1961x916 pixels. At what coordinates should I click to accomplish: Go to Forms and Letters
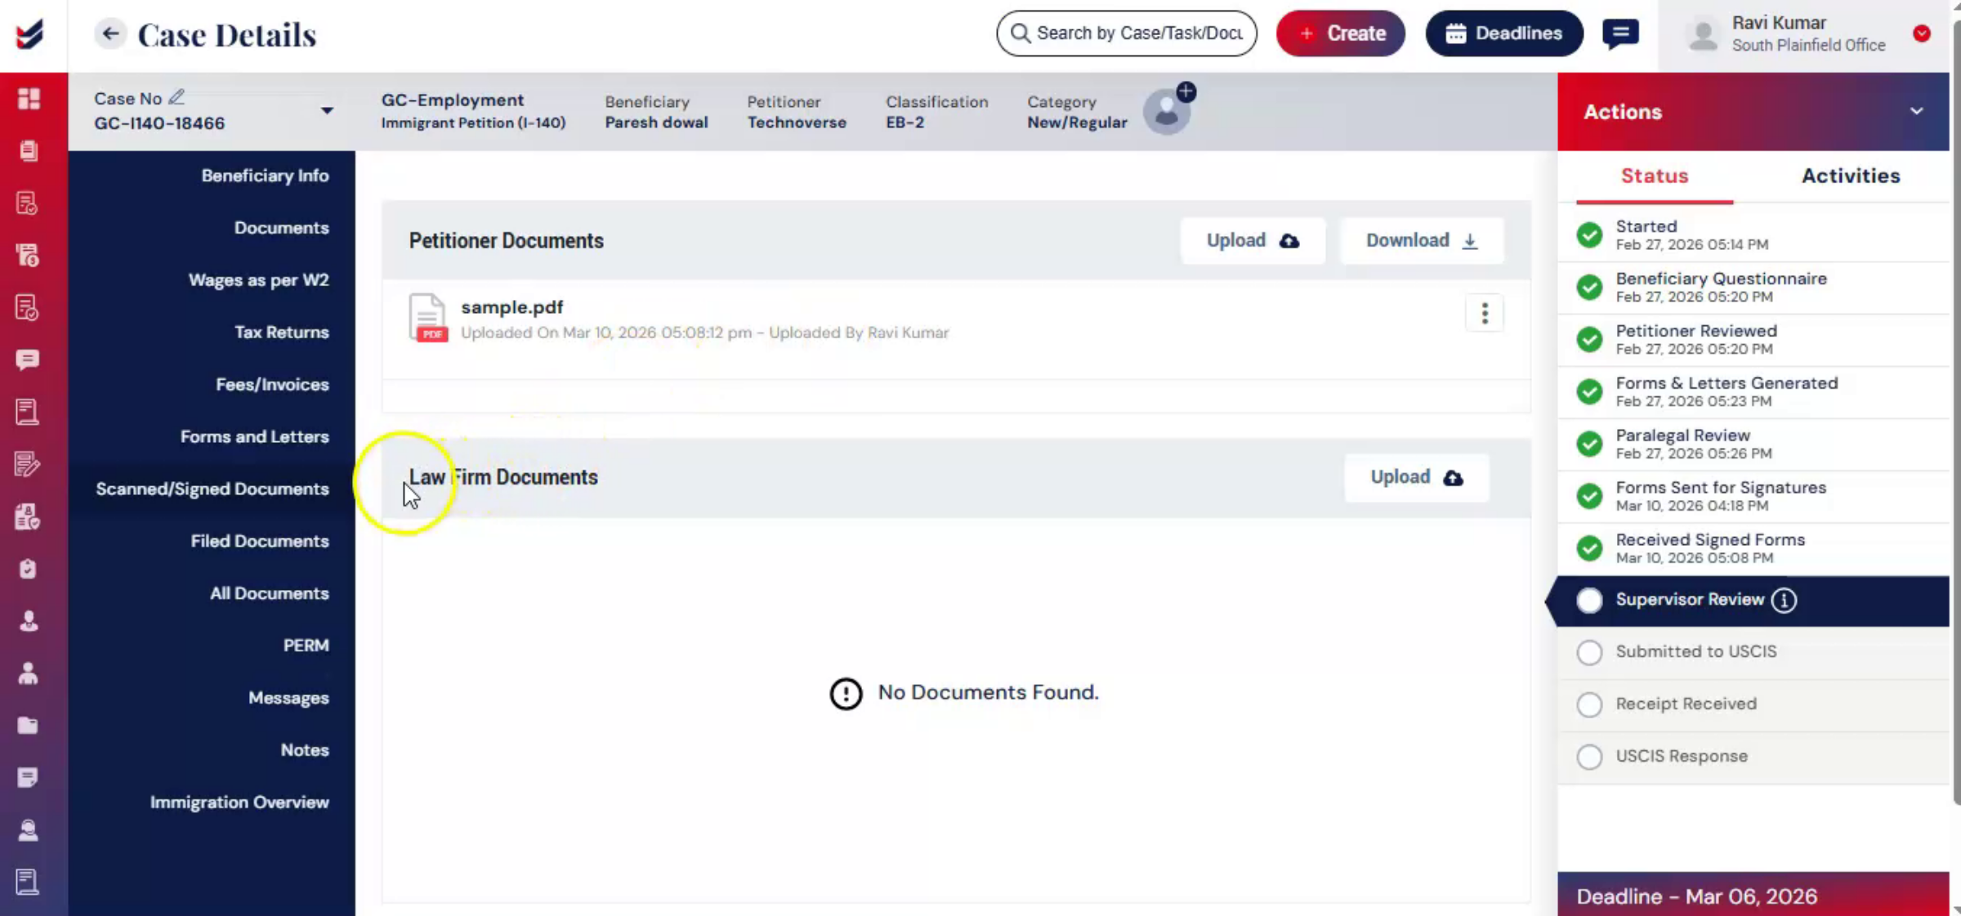pyautogui.click(x=254, y=437)
